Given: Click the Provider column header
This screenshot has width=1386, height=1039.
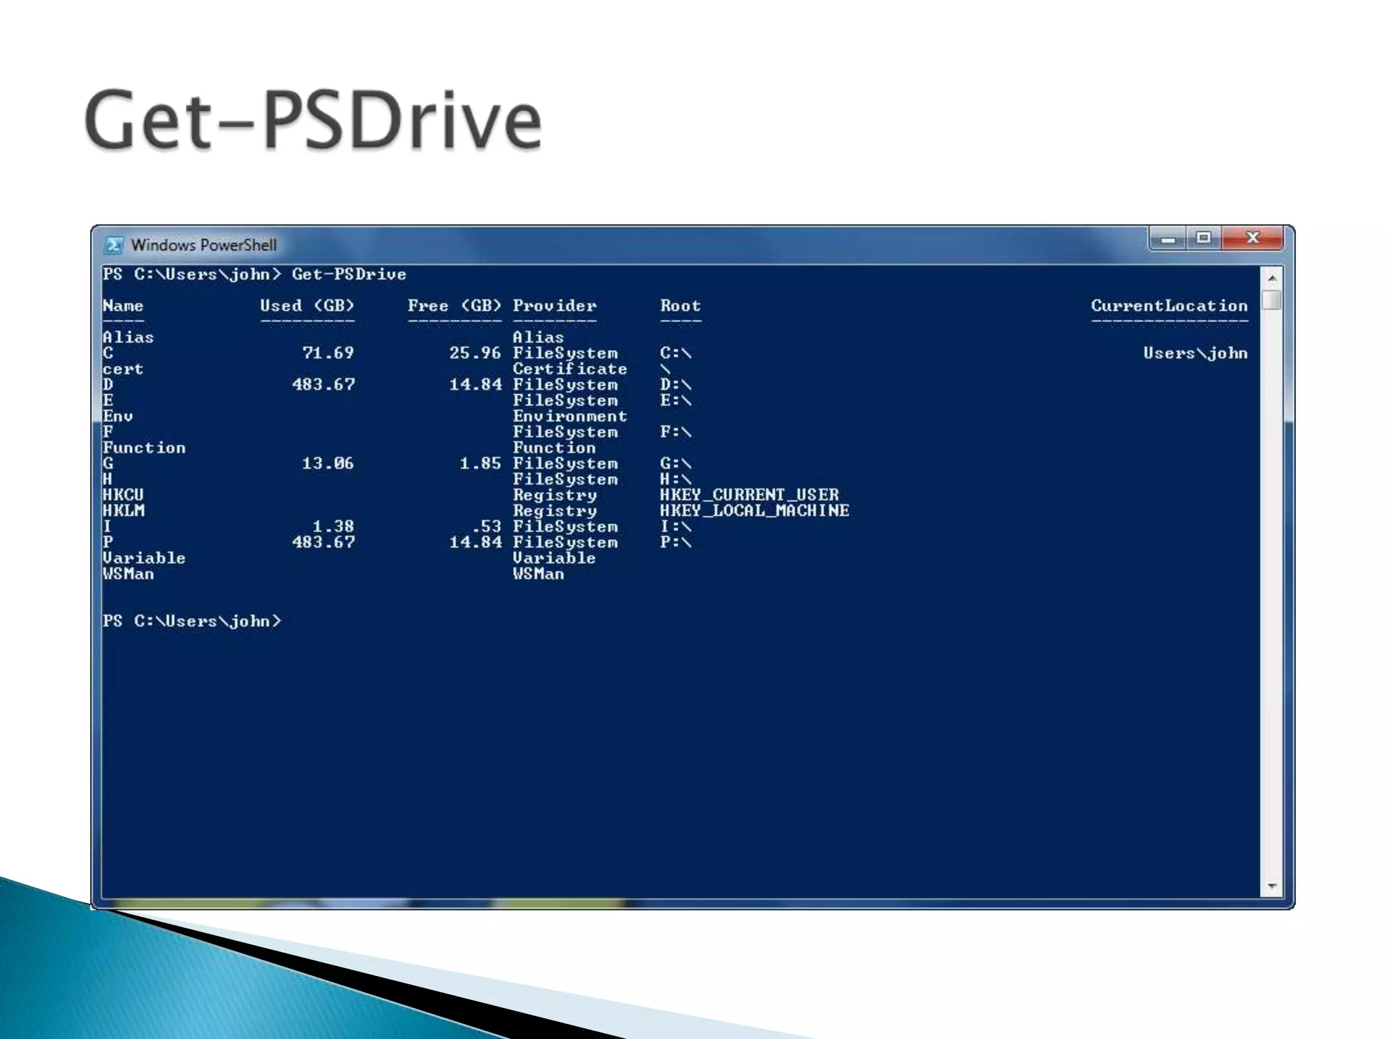Looking at the screenshot, I should tap(555, 306).
